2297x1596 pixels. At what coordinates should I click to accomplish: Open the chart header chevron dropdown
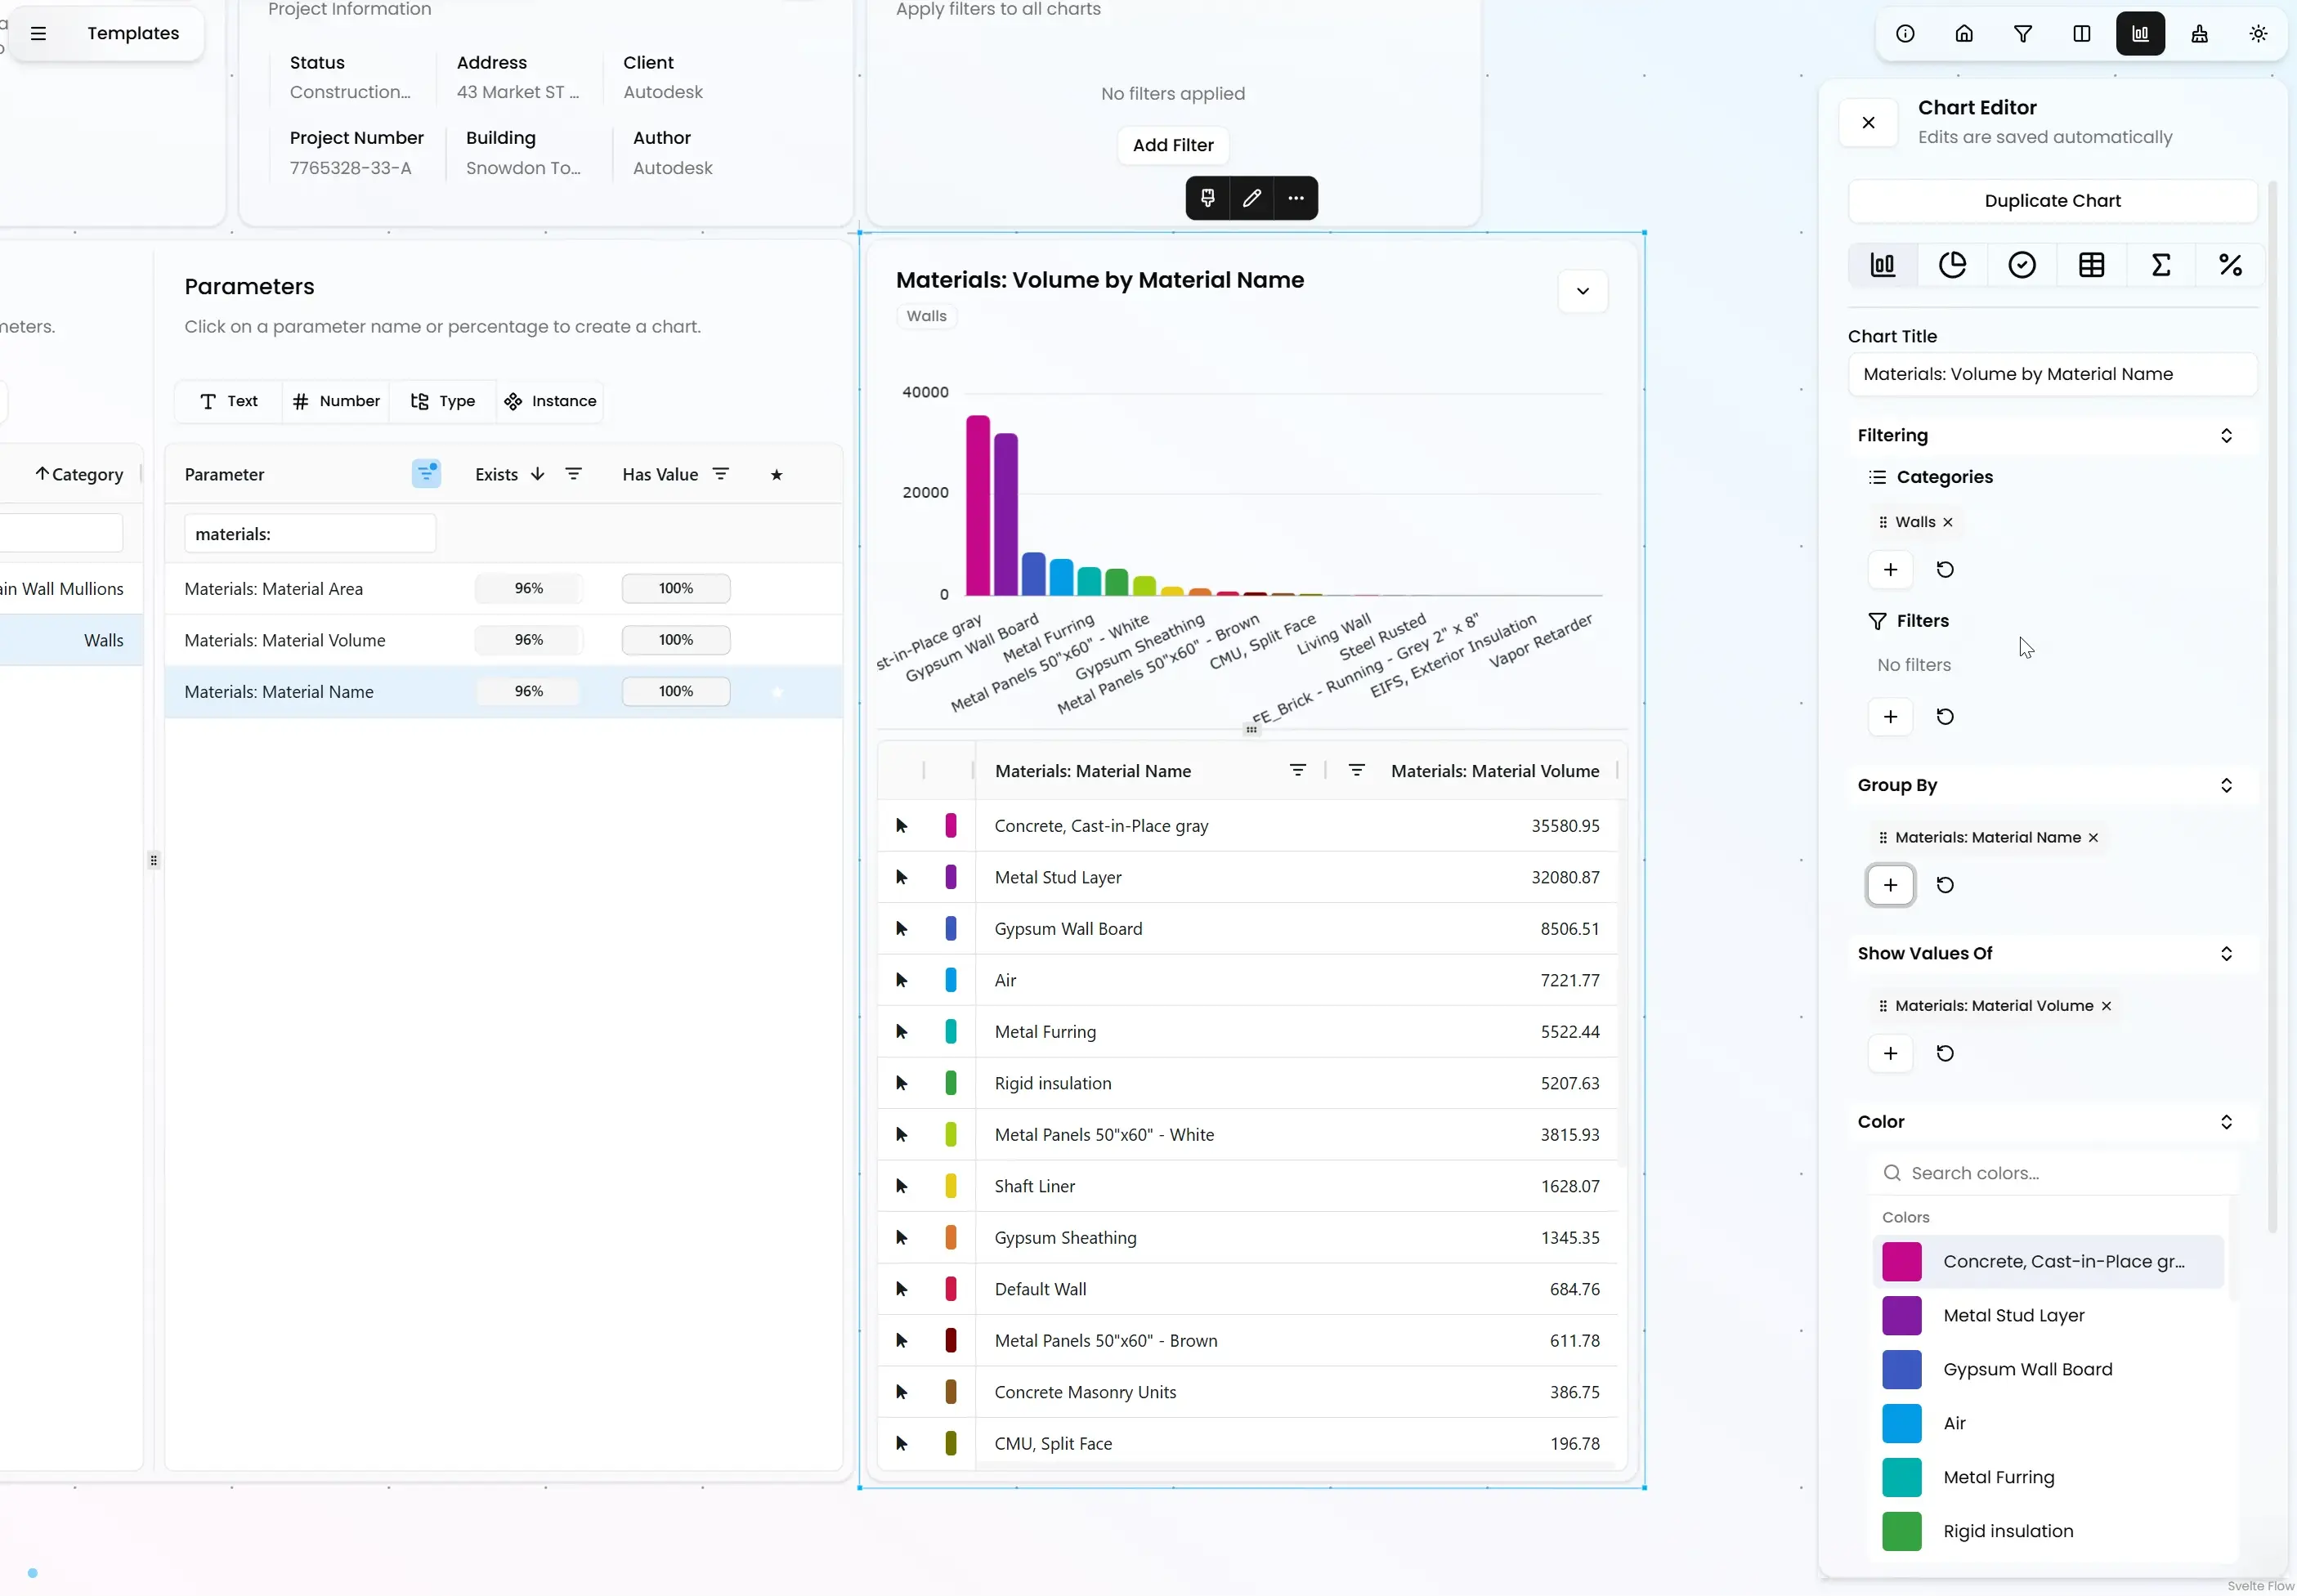1582,292
